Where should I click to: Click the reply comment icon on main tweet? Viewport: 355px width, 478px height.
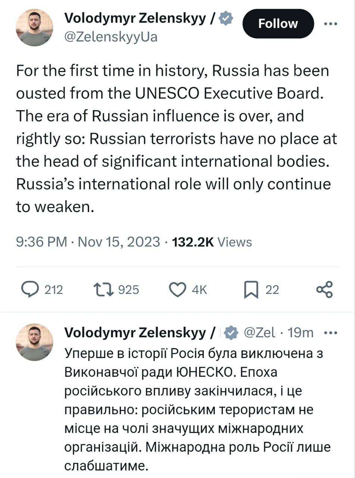coord(29,289)
